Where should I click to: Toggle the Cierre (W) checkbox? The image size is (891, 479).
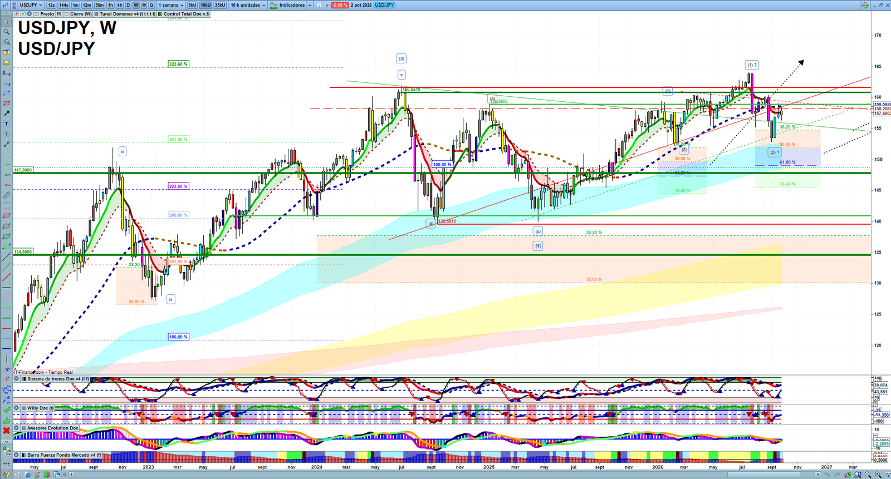67,14
